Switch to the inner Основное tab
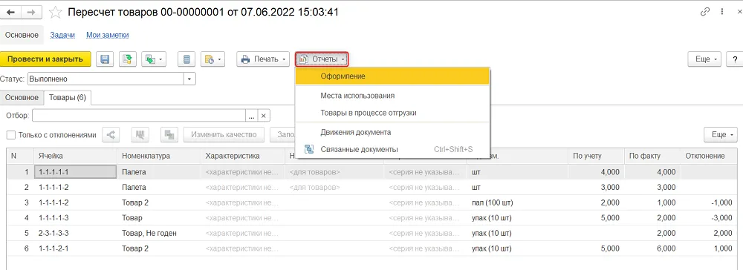743x270 pixels. click(x=22, y=97)
